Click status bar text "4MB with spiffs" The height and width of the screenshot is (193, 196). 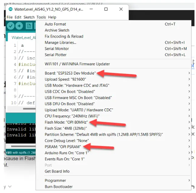coord(21,153)
